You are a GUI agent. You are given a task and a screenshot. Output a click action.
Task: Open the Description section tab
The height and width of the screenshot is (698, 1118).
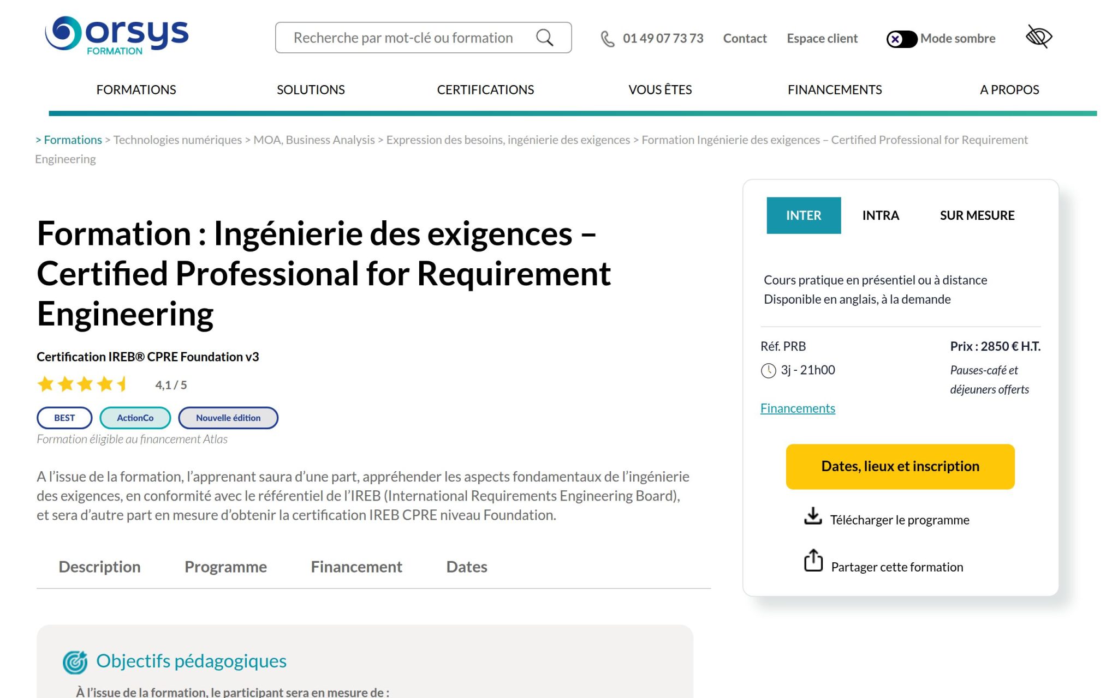[x=99, y=567]
